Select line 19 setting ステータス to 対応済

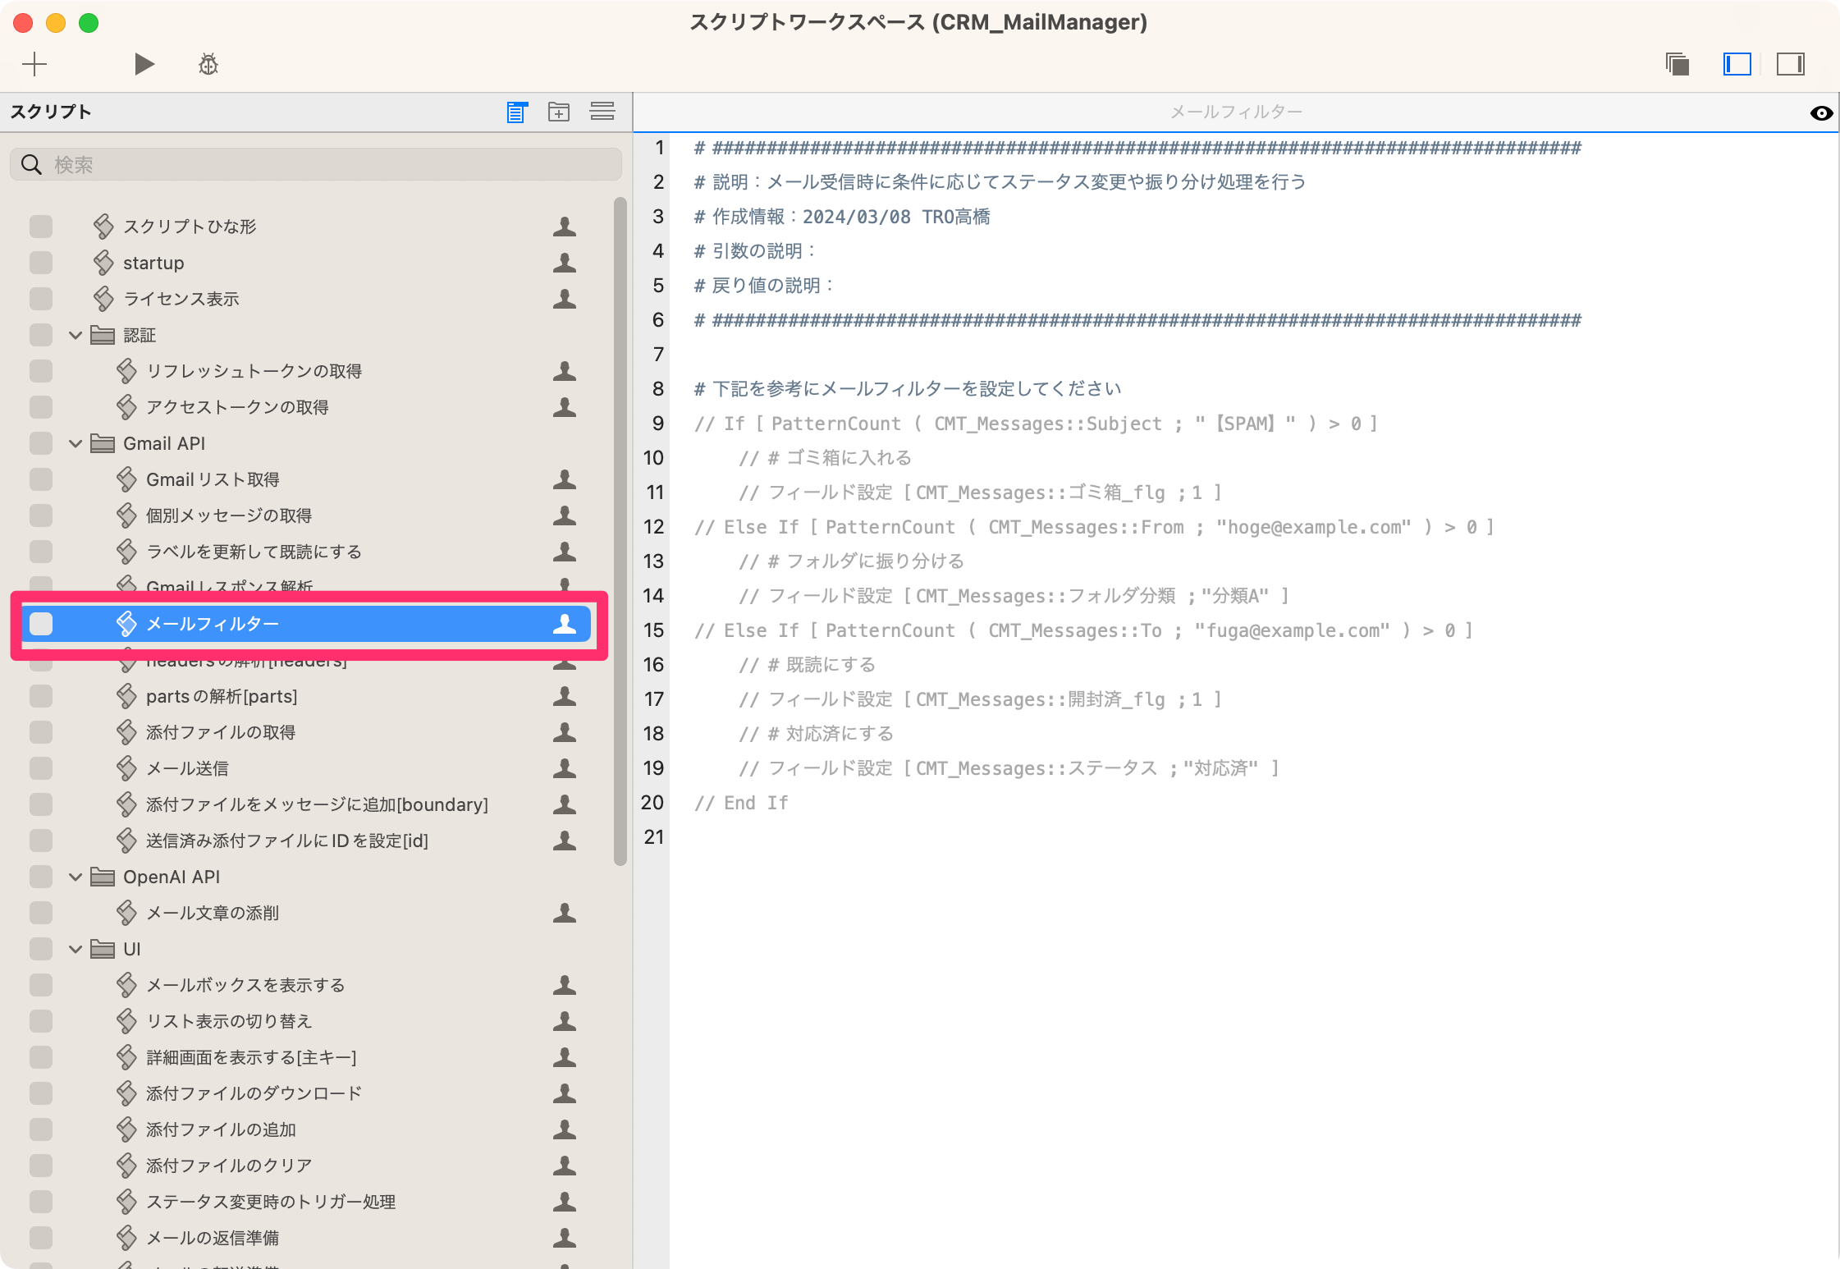(1009, 768)
